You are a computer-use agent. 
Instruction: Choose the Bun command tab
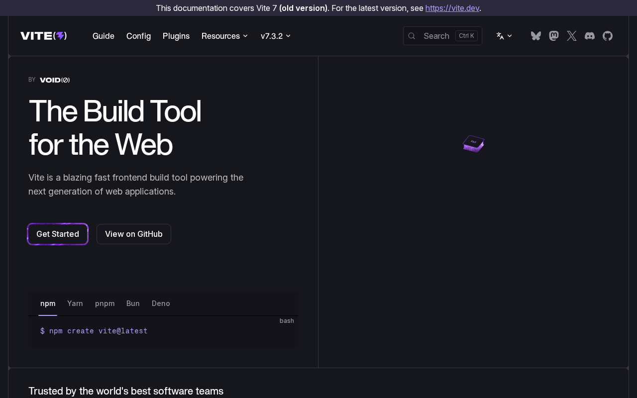click(133, 303)
